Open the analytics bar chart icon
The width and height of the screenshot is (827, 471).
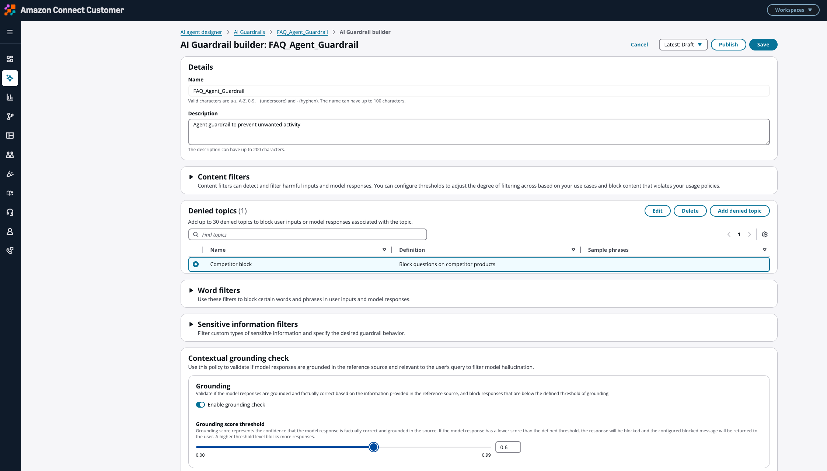tap(10, 97)
